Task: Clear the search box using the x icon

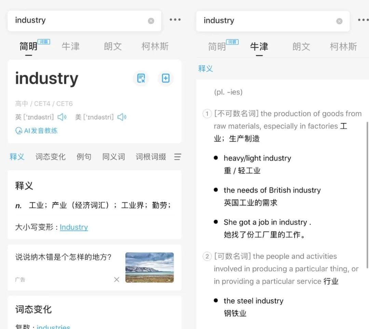Action: (x=151, y=20)
